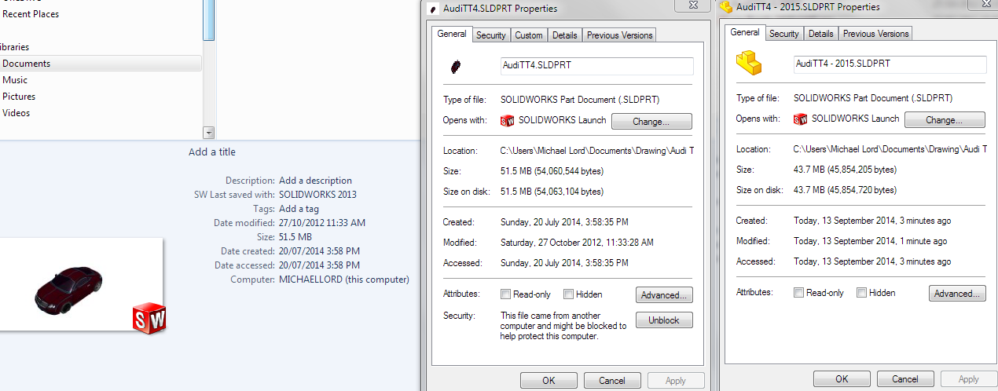
Task: Click title bar icon of AudiTT4 - 2015 Properties
Action: click(726, 7)
